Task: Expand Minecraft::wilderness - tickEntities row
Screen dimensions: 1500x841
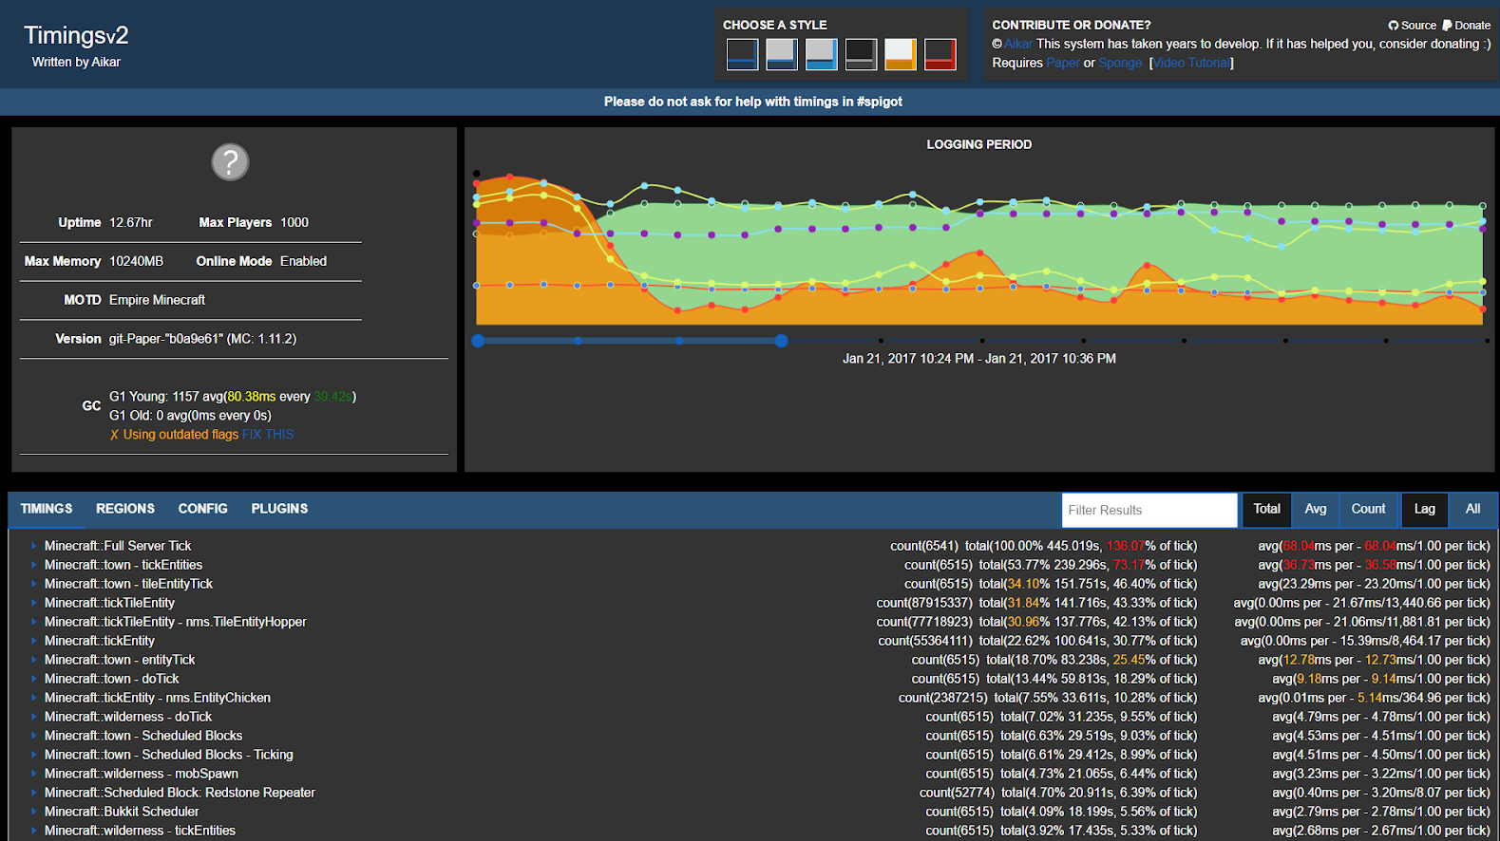Action: [33, 831]
